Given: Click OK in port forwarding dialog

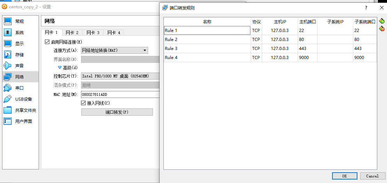Looking at the screenshot, I should tap(344, 176).
